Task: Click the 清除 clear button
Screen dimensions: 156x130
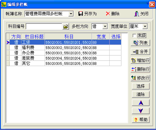Action: 140,94
